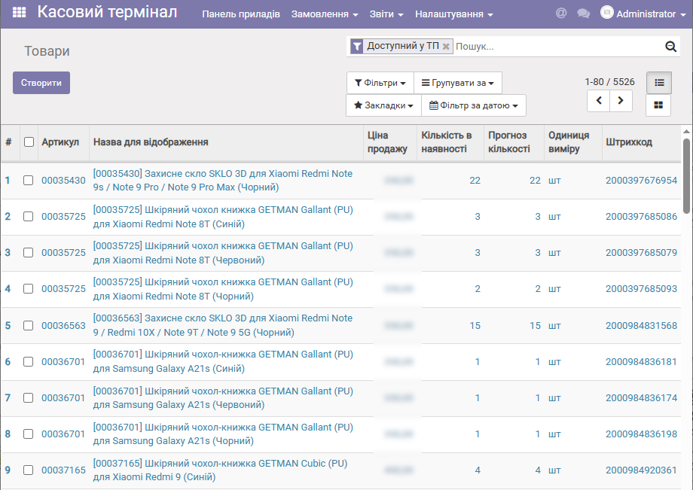
Task: Expand the Фільтри dropdown
Action: [380, 83]
